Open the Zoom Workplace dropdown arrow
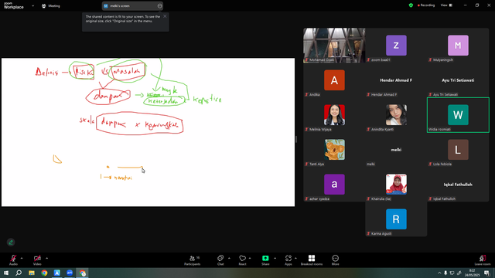 pyautogui.click(x=32, y=5)
